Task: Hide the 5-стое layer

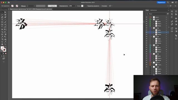Action: pyautogui.click(x=147, y=54)
